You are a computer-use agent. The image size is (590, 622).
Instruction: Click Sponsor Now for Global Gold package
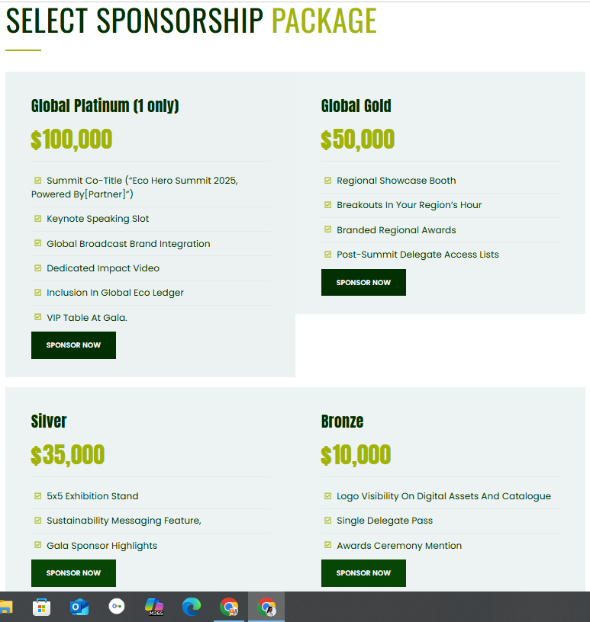(x=363, y=283)
